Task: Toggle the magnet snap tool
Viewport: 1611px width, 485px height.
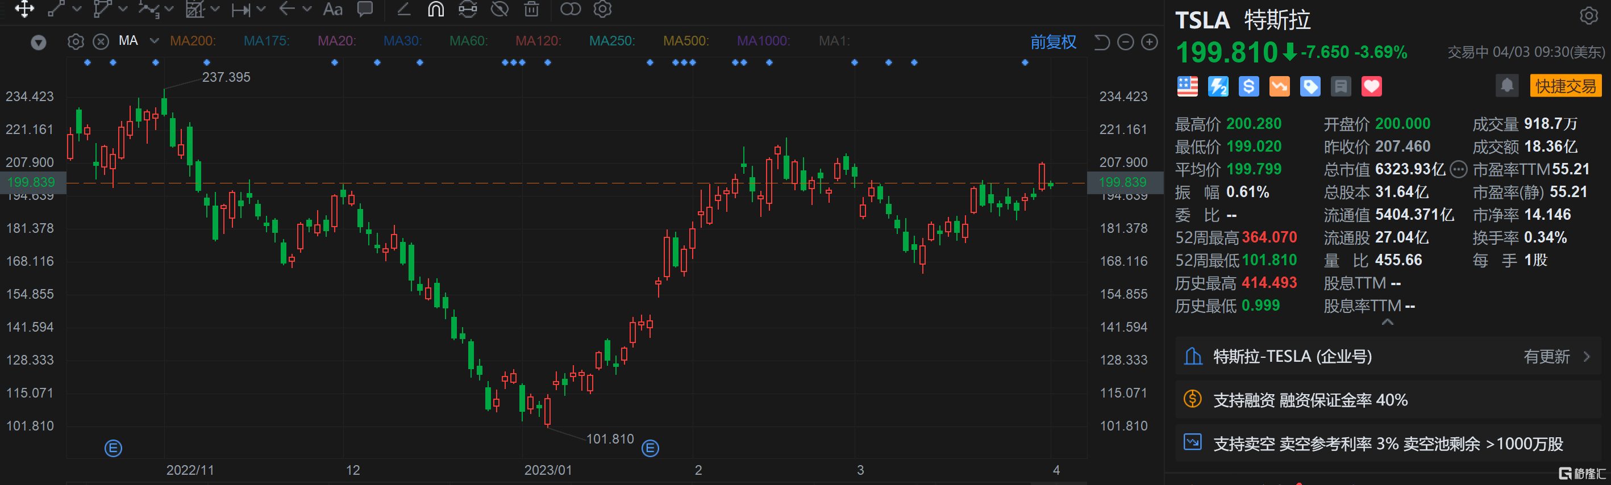Action: click(436, 9)
